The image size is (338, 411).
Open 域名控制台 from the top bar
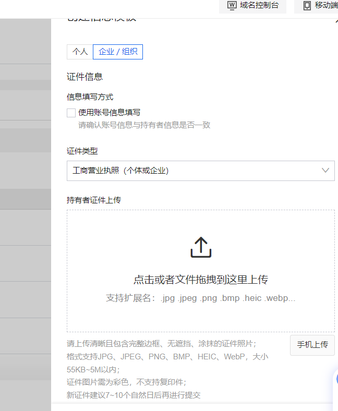point(259,6)
